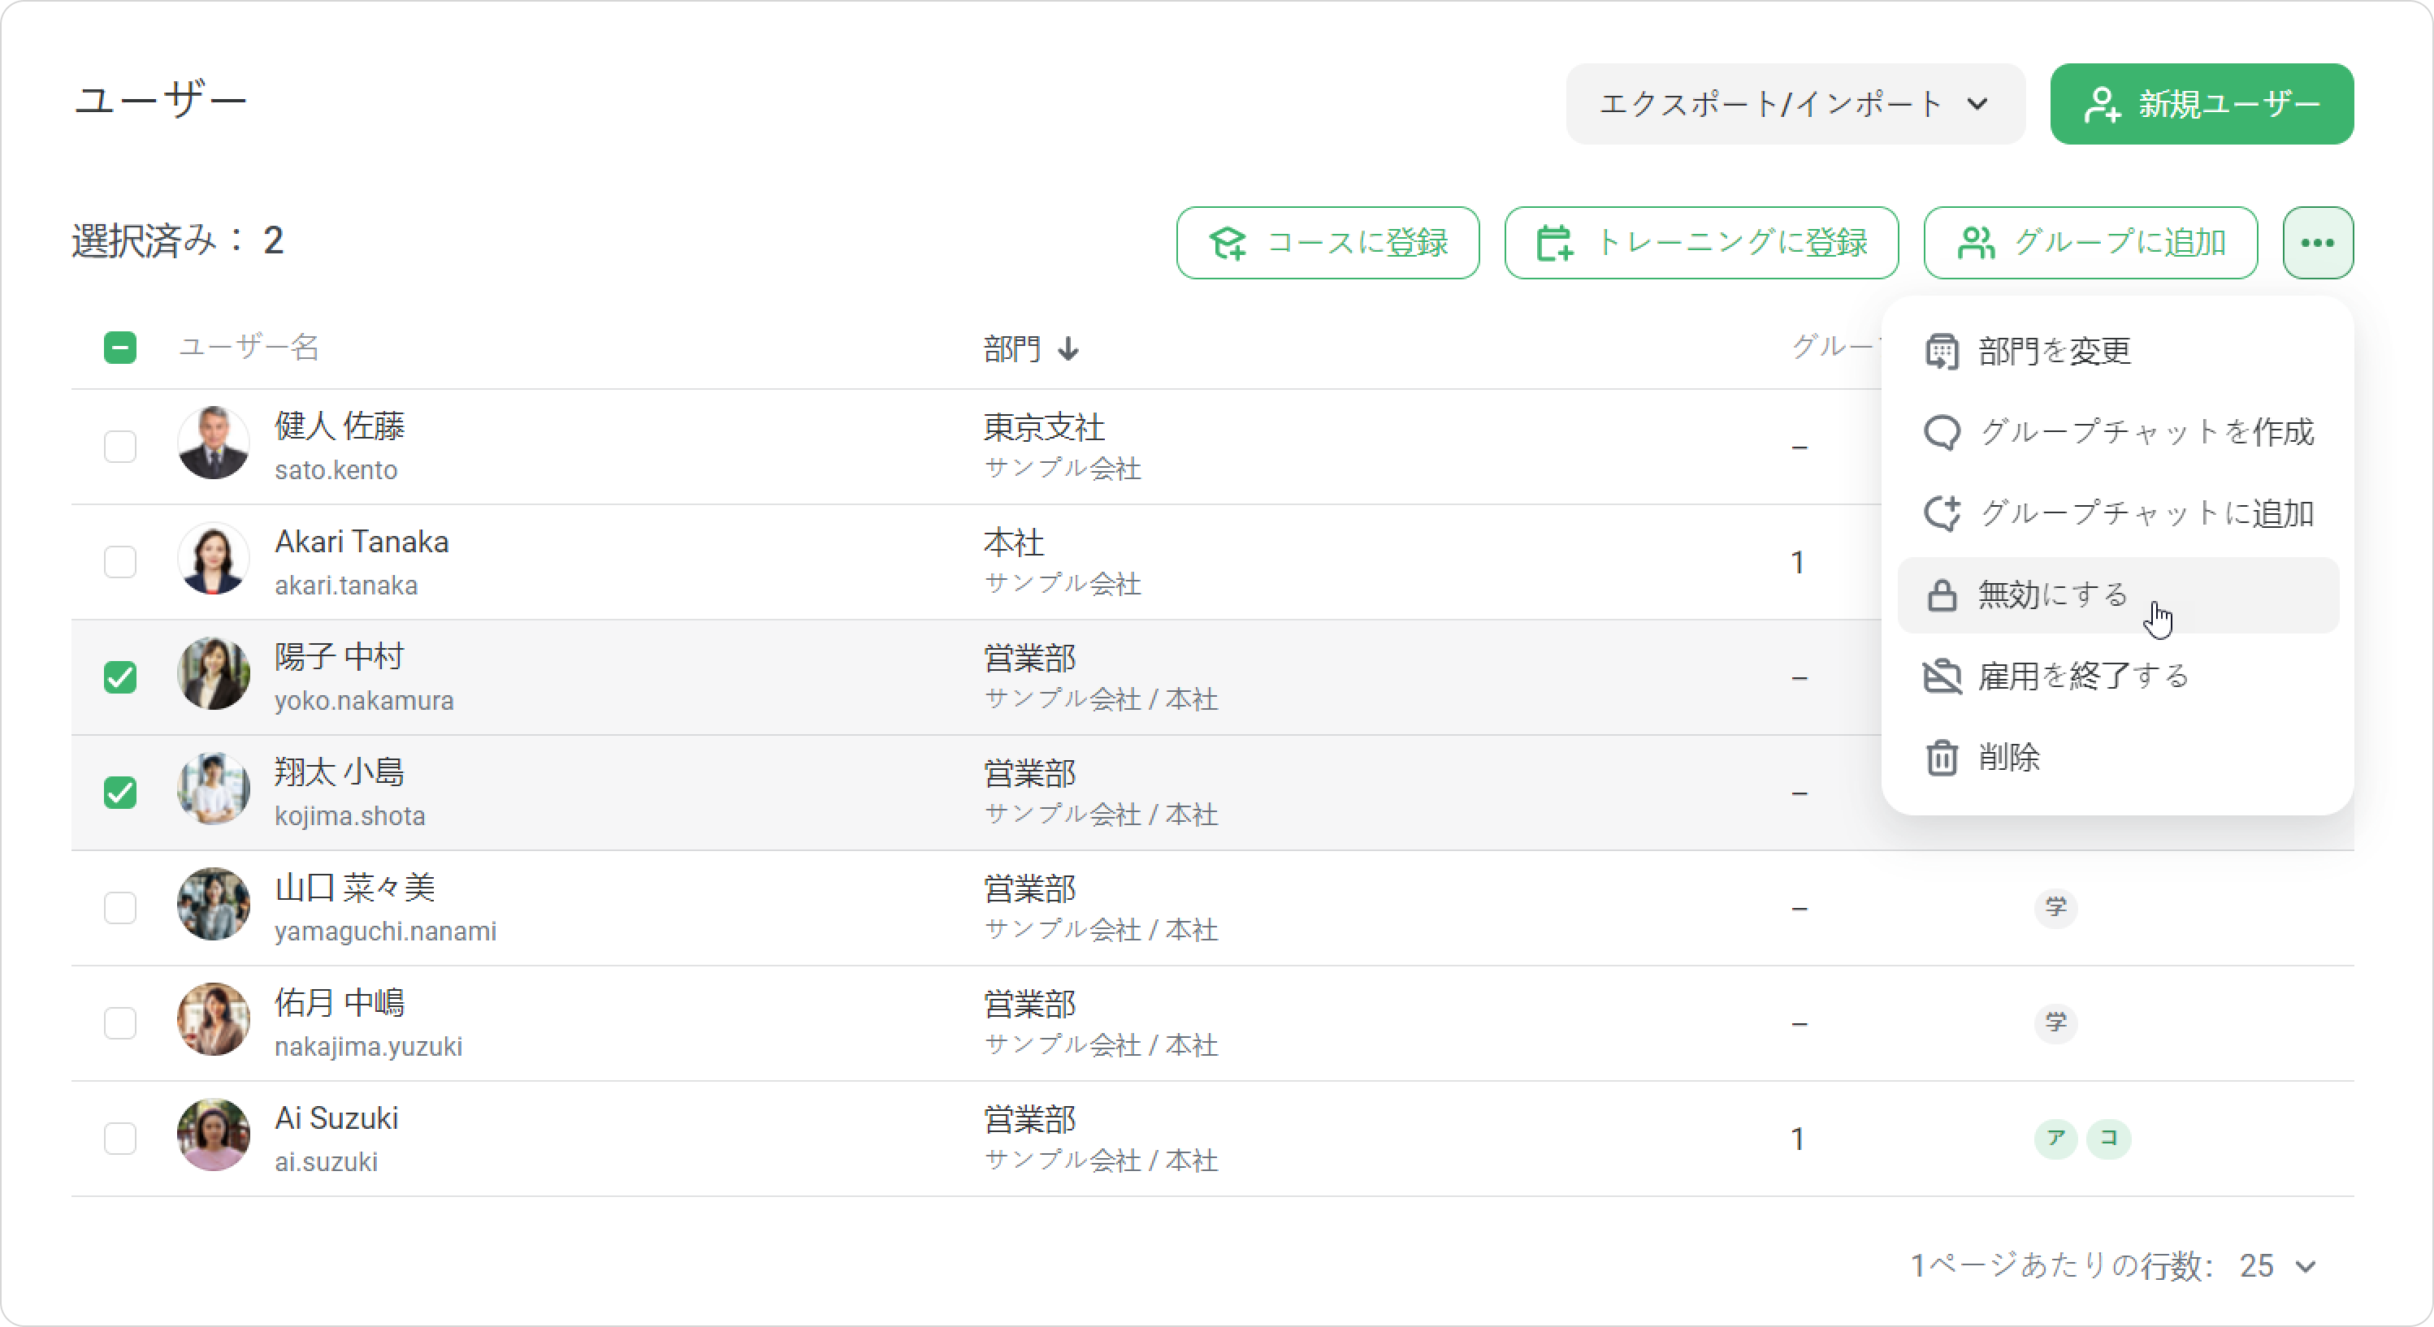
Task: Click the 部門 sort arrow icon
Action: 1068,349
